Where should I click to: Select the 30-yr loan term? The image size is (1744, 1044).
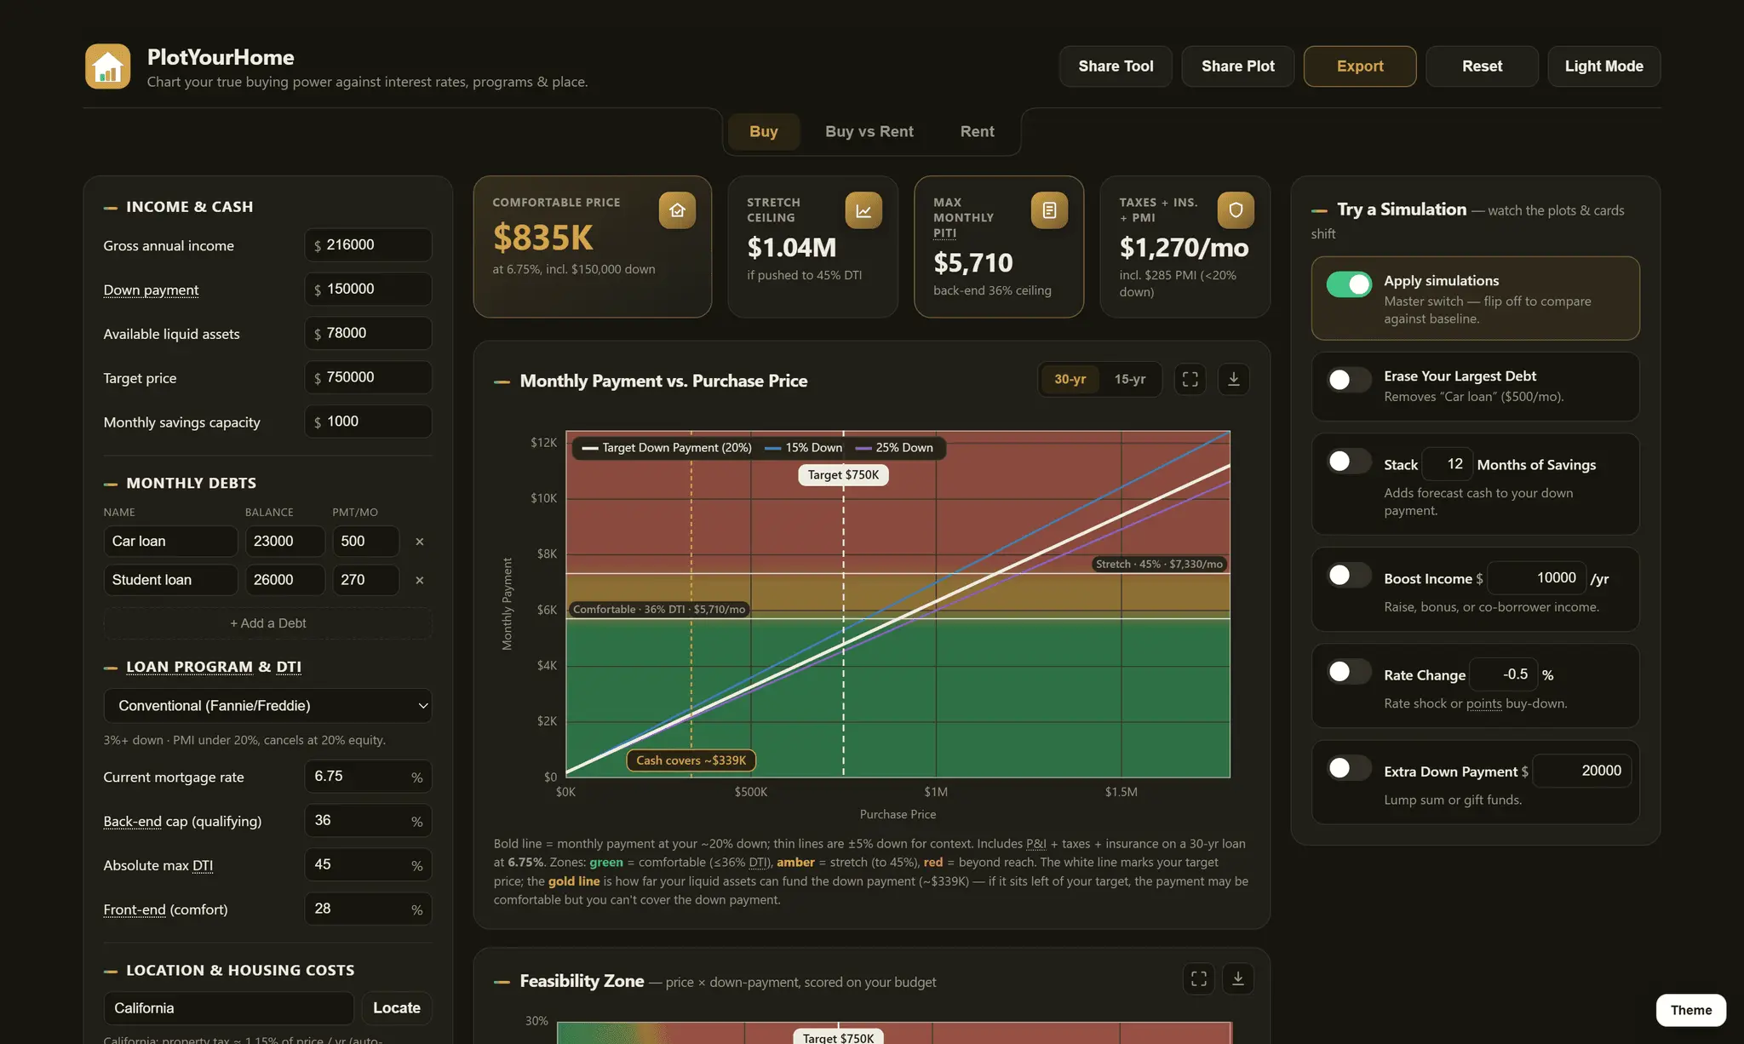[x=1070, y=379]
